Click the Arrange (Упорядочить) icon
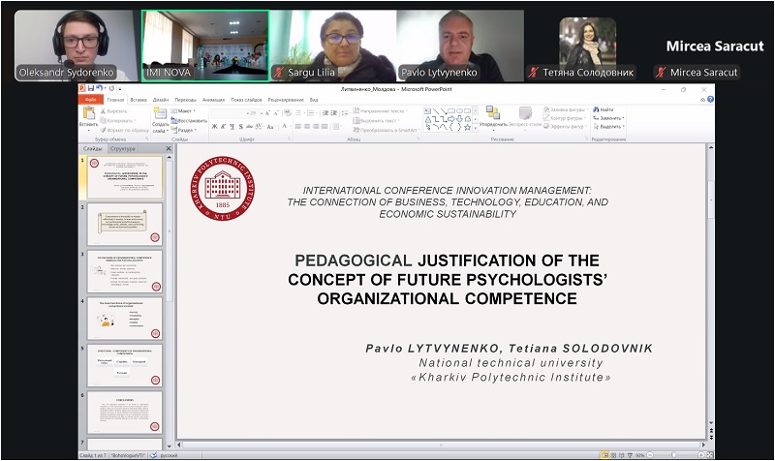775x461 pixels. point(493,117)
